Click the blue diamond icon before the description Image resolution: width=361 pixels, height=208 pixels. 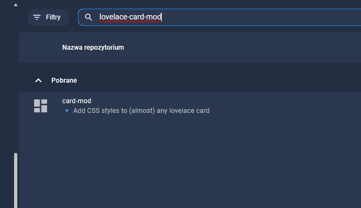67,111
